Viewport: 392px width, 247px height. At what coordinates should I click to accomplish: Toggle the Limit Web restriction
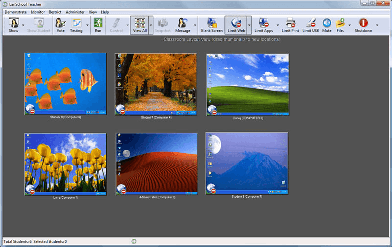pos(236,24)
